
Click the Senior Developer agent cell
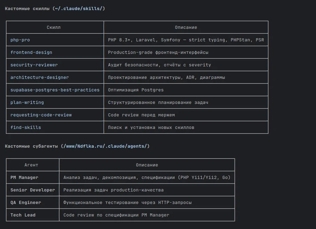(33, 190)
